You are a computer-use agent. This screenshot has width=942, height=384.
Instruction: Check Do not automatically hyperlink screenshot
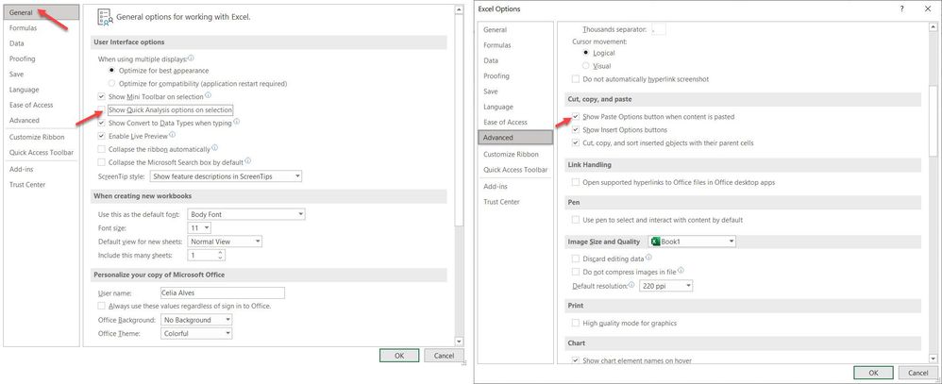[x=576, y=79]
